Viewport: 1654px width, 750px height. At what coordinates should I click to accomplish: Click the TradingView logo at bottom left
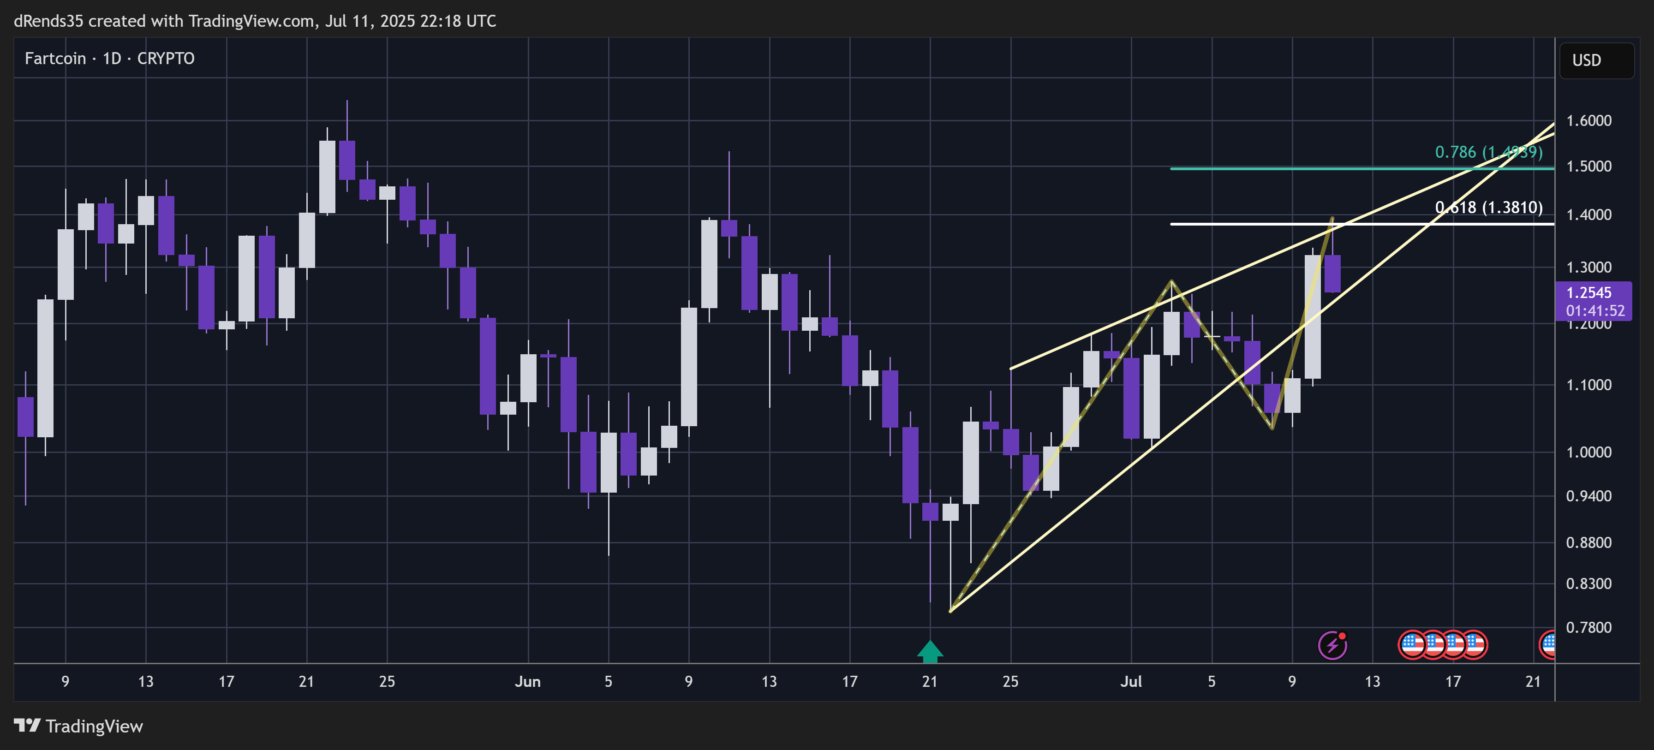(x=78, y=726)
